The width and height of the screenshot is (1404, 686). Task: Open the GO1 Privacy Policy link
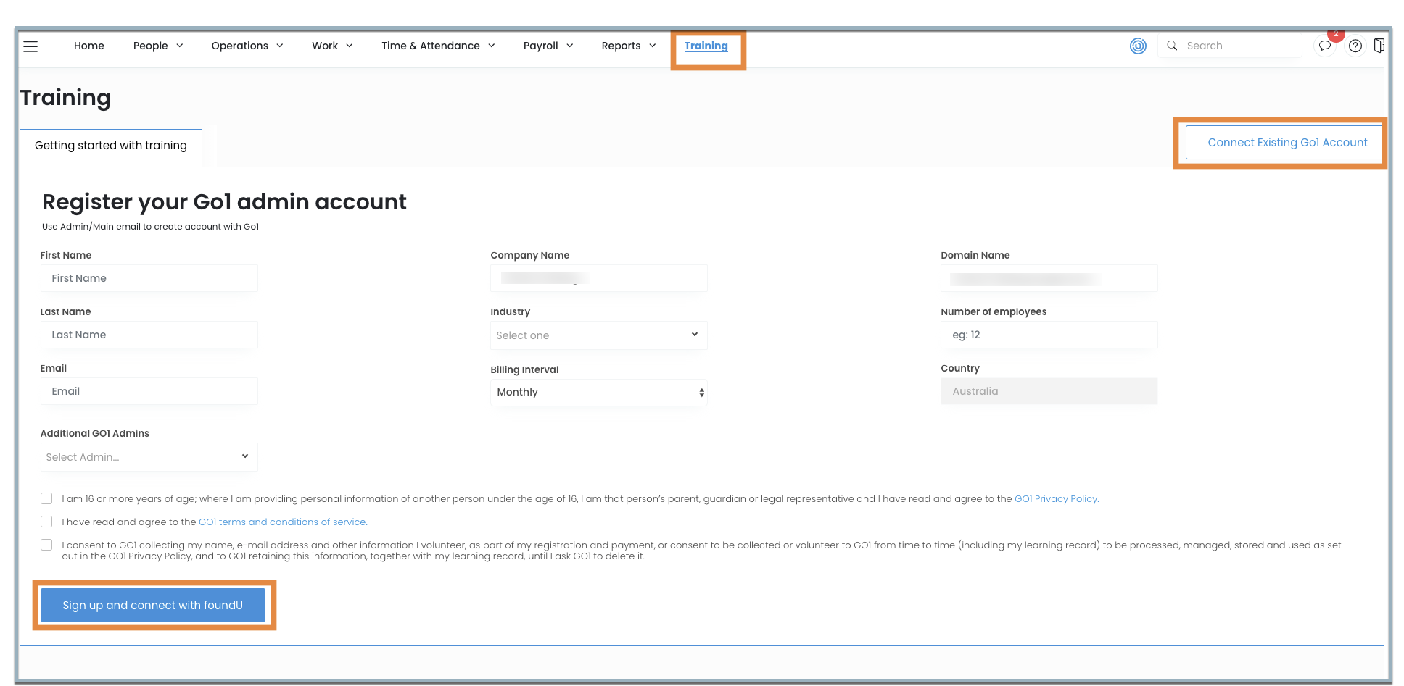click(x=1056, y=499)
